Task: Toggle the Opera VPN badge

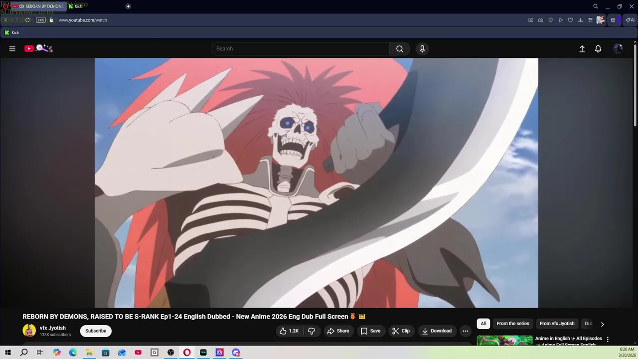Action: (41, 20)
